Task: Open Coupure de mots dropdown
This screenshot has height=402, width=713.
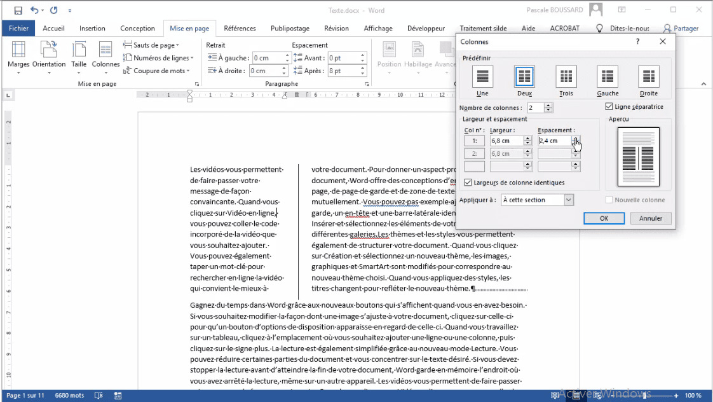Action: point(157,71)
